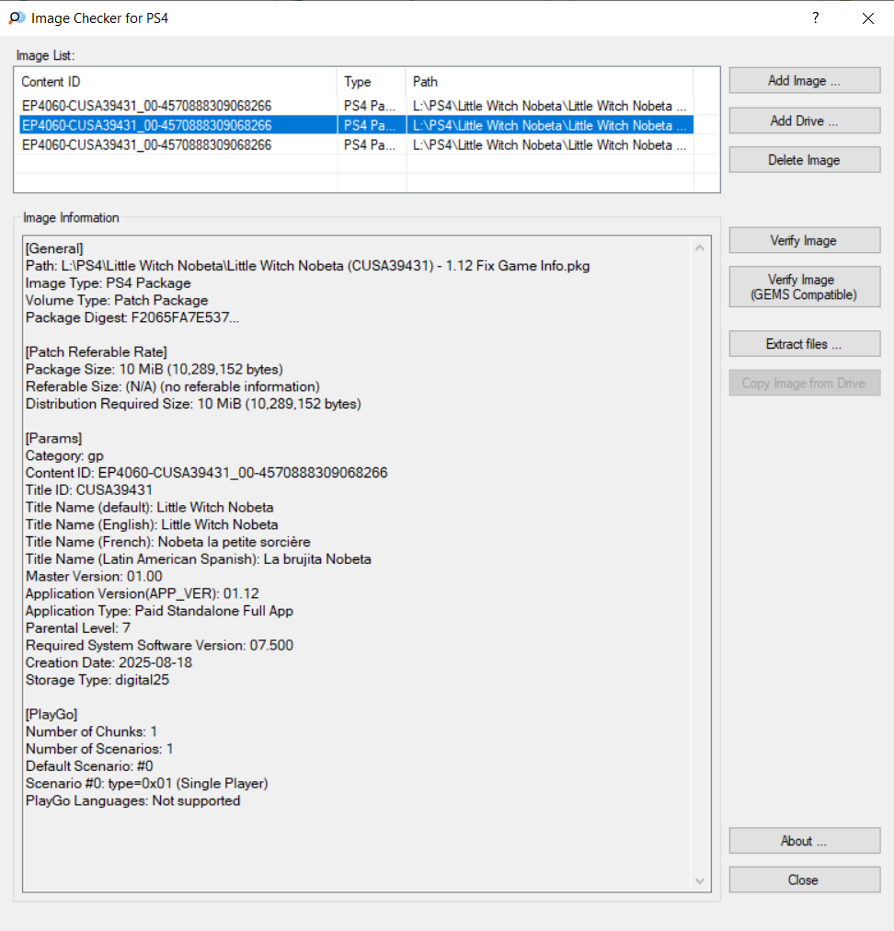Click the Referable Size line
Screen dimensions: 894x931
pos(173,386)
